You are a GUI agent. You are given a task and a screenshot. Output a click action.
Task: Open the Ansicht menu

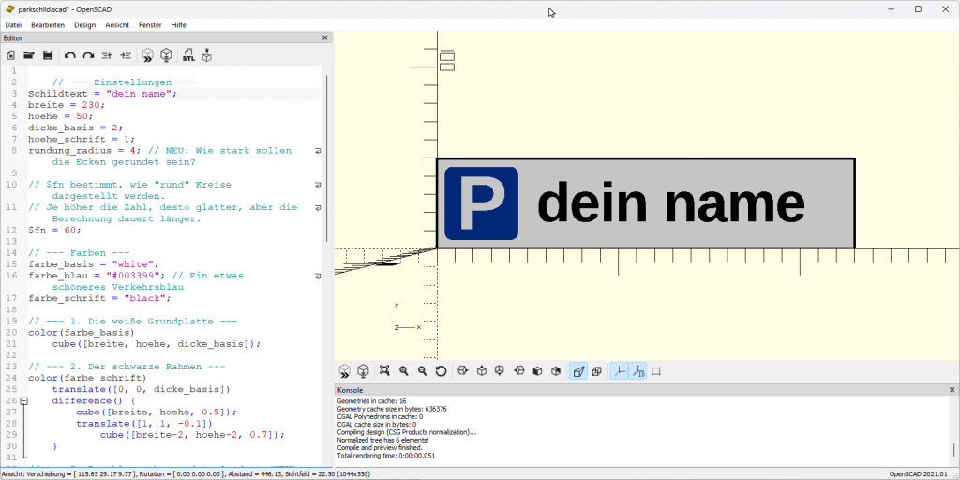(x=117, y=24)
